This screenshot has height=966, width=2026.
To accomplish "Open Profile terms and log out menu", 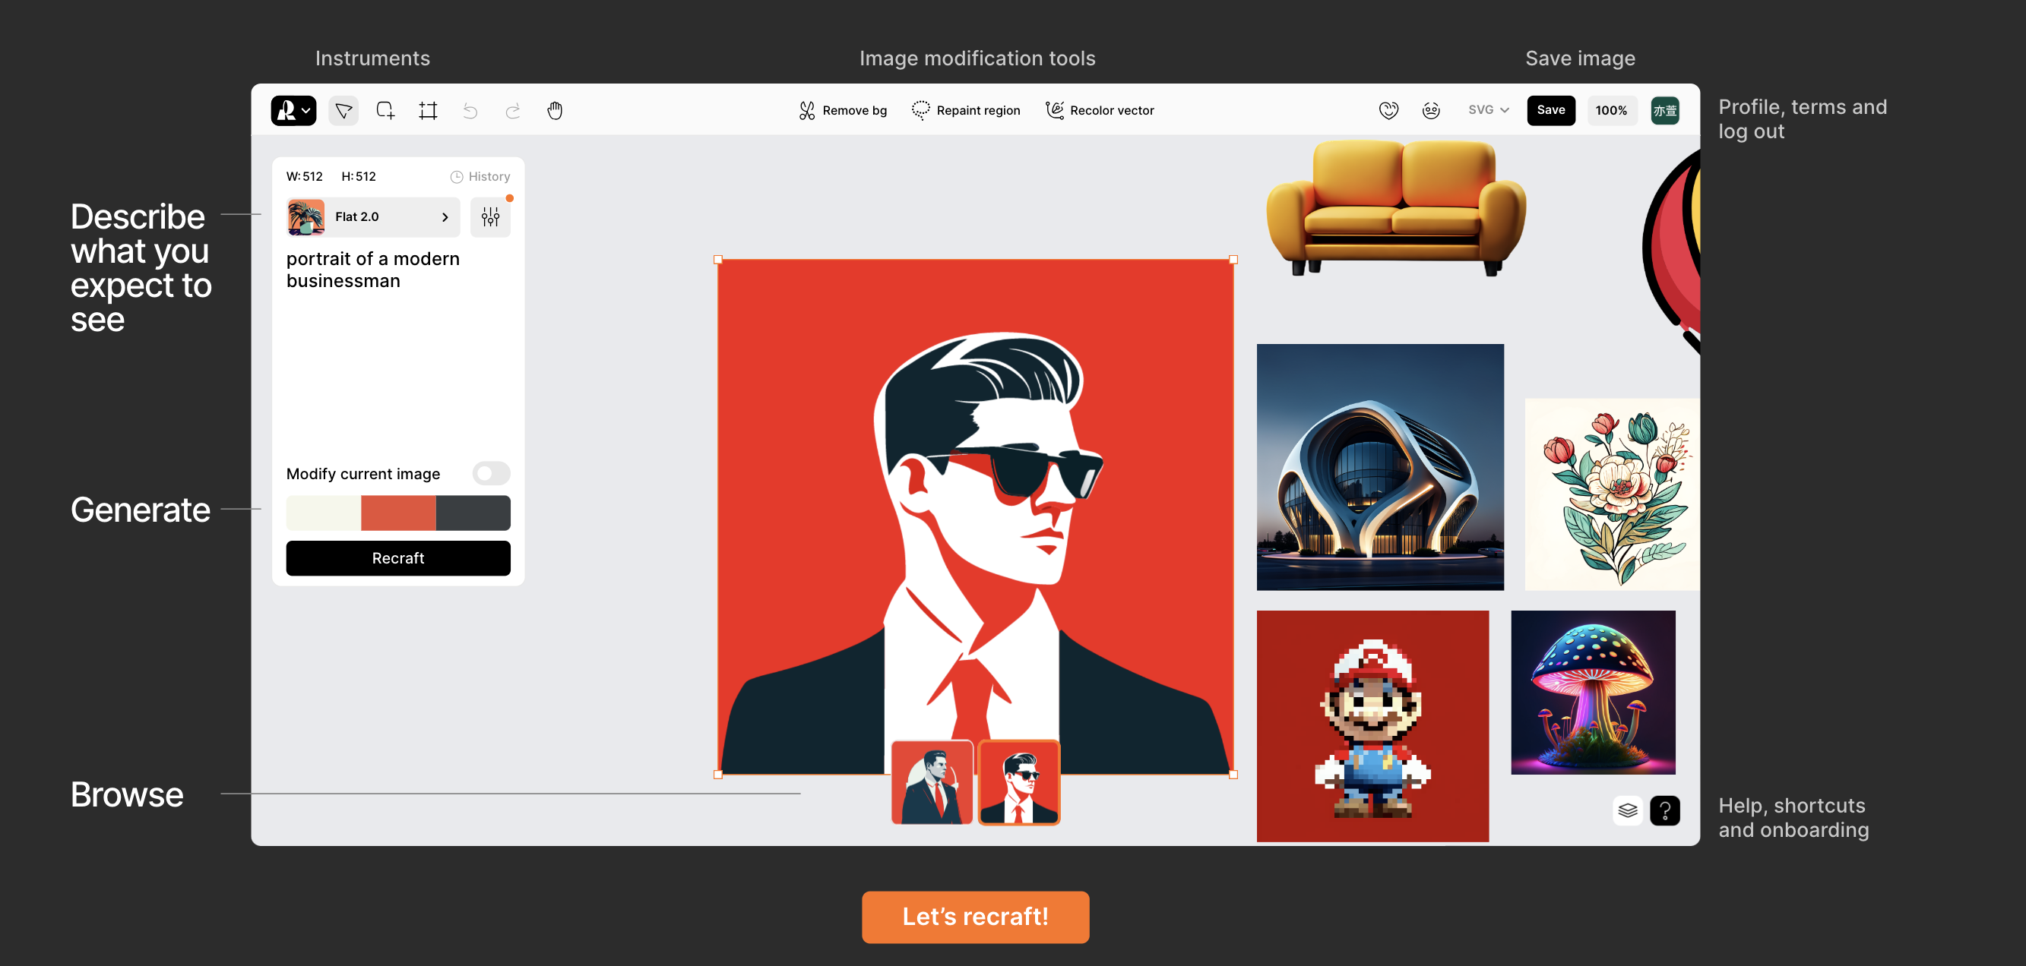I will [x=1667, y=110].
